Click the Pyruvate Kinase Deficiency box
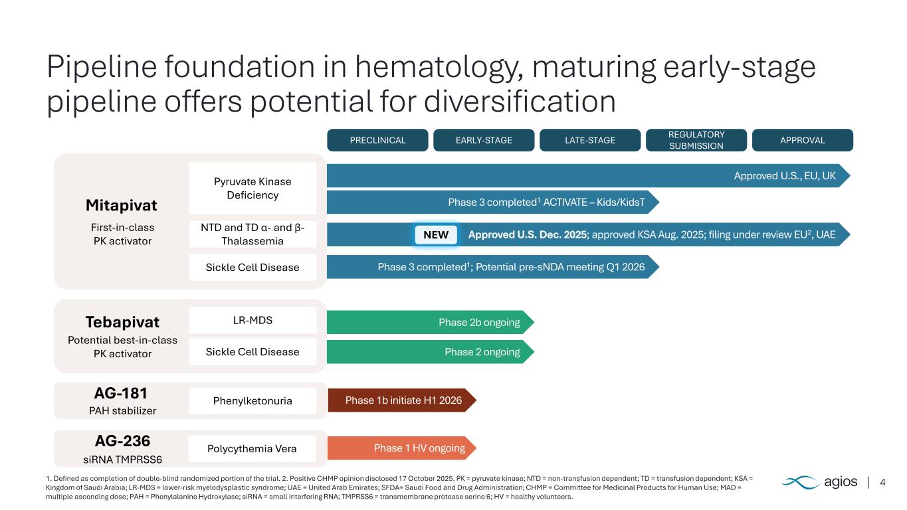907x510 pixels. tap(252, 188)
